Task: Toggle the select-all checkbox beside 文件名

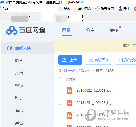Action: click(x=61, y=79)
